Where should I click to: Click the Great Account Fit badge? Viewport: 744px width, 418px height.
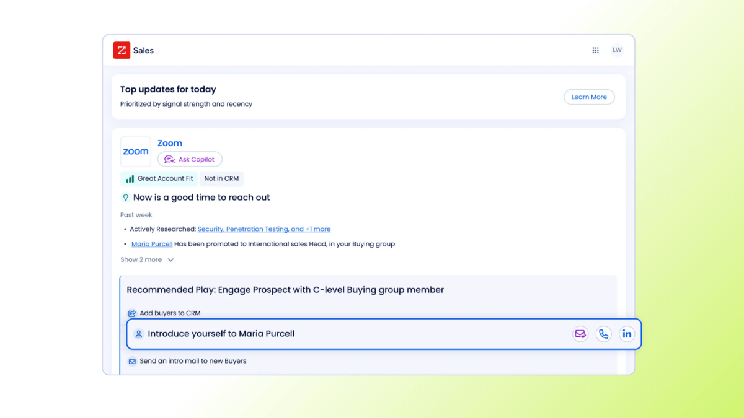coord(159,179)
